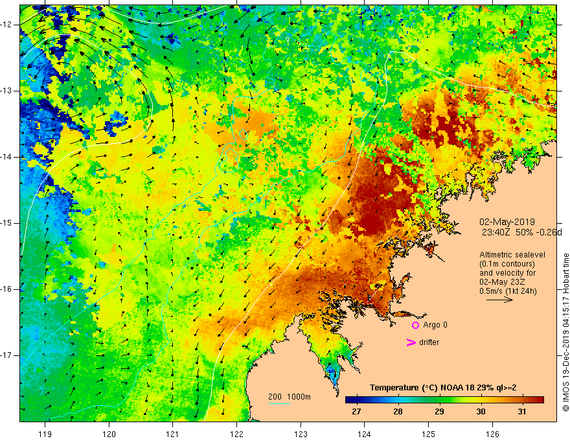This screenshot has width=570, height=441.
Task: Click latitude label -12 on the axis
Action: coord(6,25)
